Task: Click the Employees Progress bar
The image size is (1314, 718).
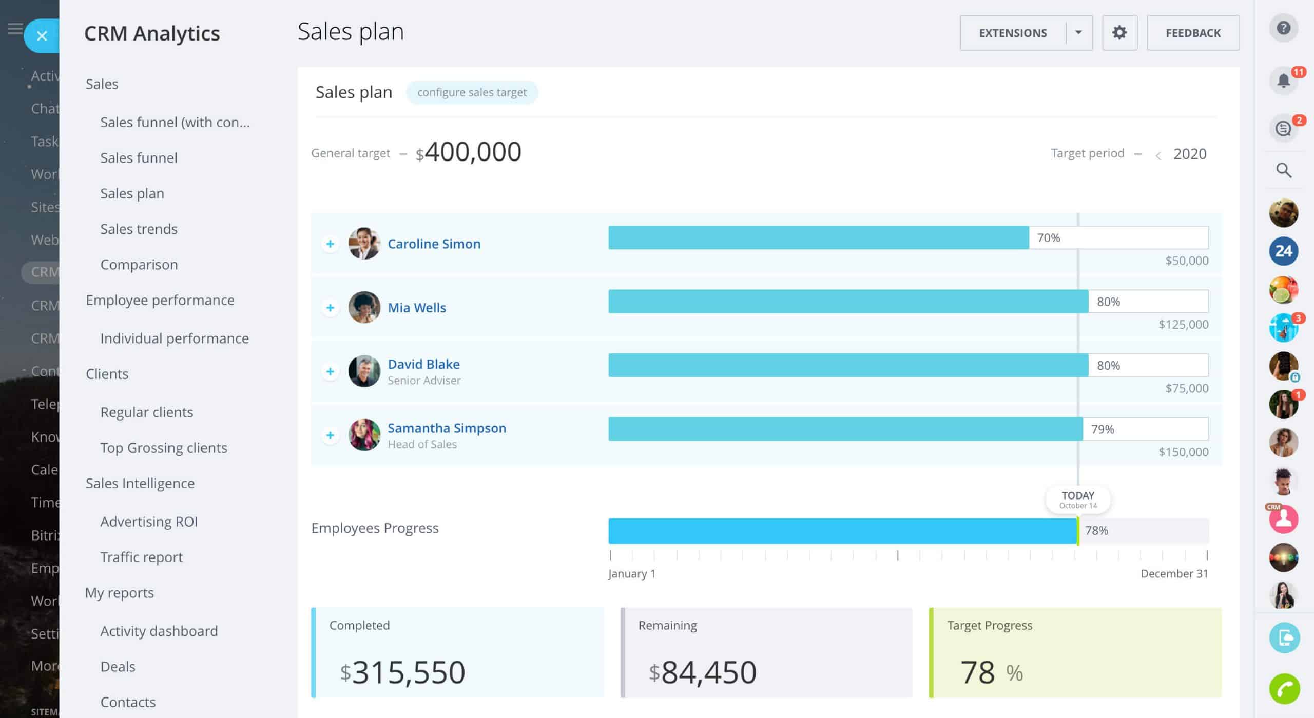Action: 842,531
